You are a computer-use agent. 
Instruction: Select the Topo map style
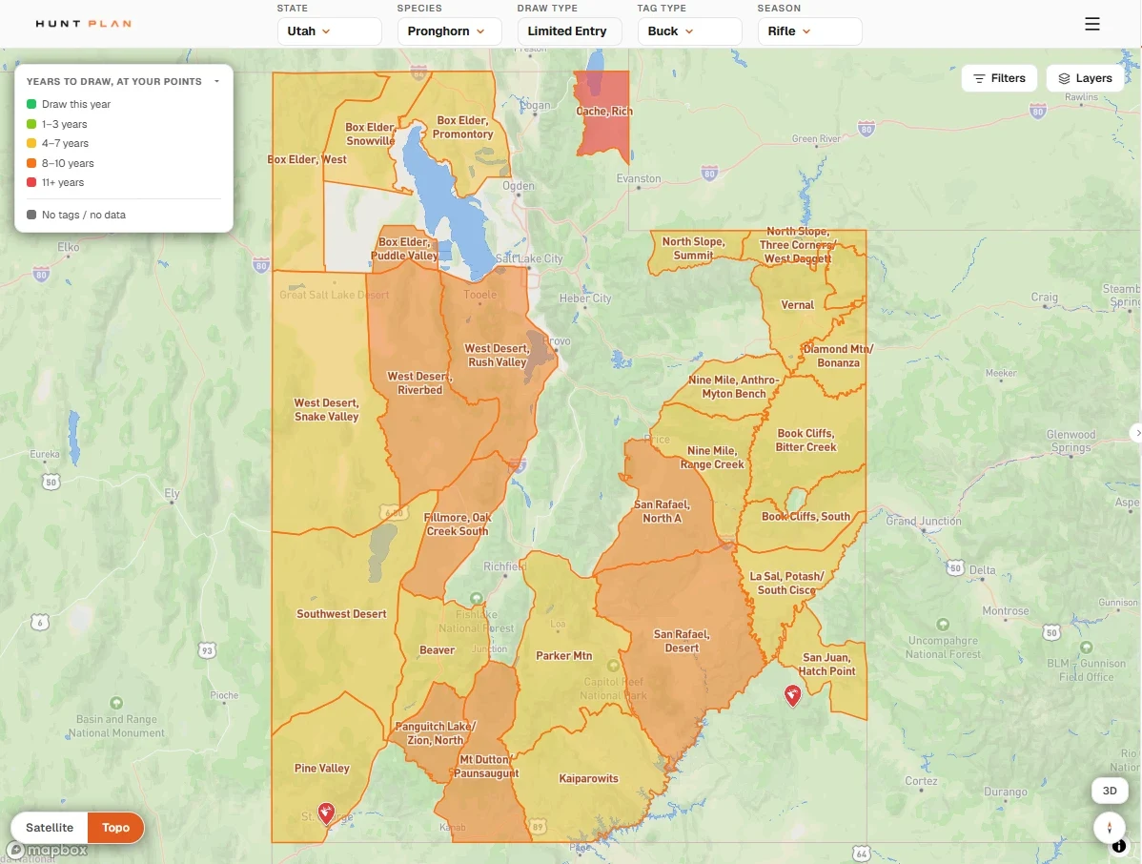tap(115, 828)
